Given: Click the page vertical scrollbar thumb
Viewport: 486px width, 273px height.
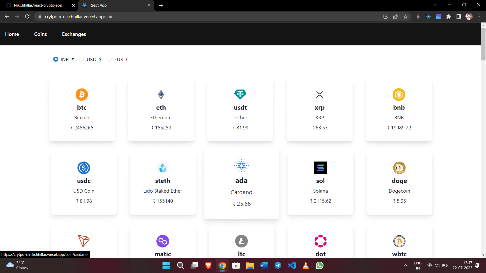Looking at the screenshot, I should 483,44.
